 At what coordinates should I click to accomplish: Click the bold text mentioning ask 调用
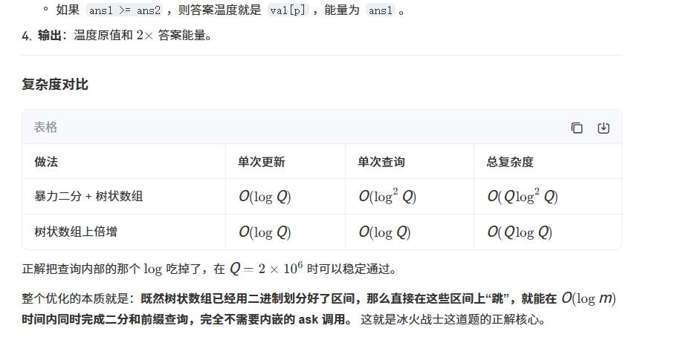(x=187, y=319)
